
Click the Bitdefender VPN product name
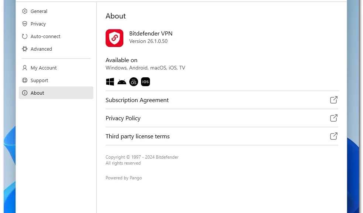[x=151, y=33]
